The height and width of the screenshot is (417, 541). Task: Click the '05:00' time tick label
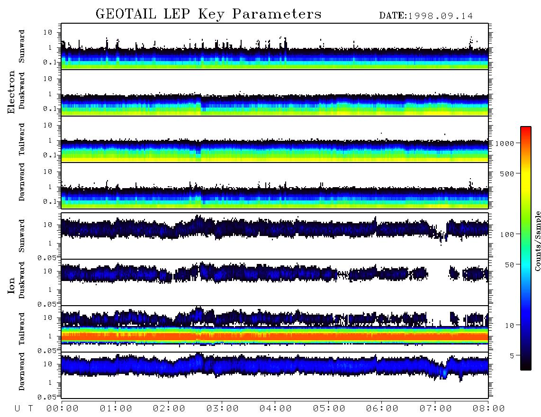[329, 409]
